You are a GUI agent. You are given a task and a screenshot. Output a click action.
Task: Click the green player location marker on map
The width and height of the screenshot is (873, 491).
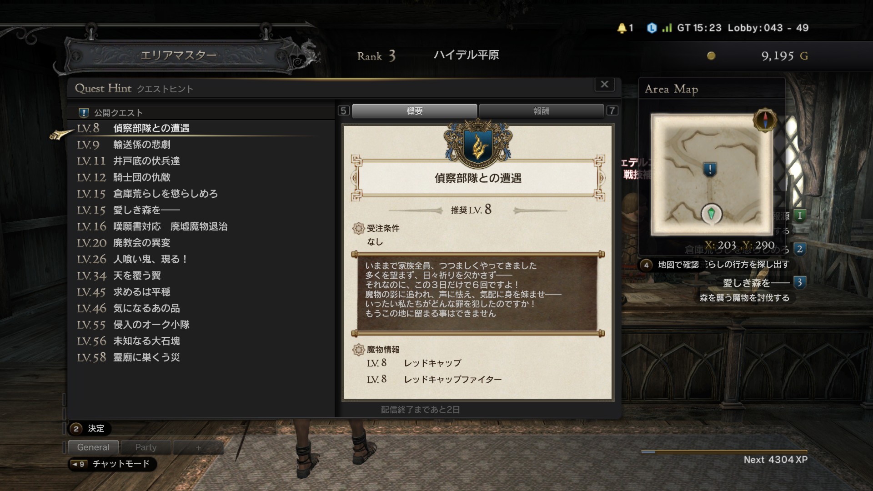(712, 213)
